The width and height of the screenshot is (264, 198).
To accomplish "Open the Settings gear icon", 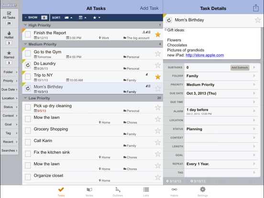I will (203, 189).
